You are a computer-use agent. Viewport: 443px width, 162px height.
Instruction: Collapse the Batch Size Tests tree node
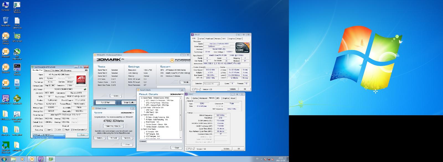[x=141, y=129]
